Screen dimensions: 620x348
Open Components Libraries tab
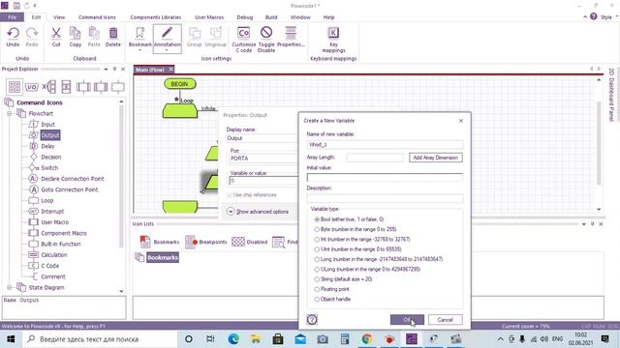pyautogui.click(x=155, y=17)
